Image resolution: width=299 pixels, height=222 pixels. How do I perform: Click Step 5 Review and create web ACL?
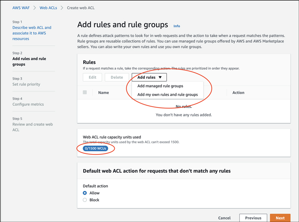click(x=33, y=127)
